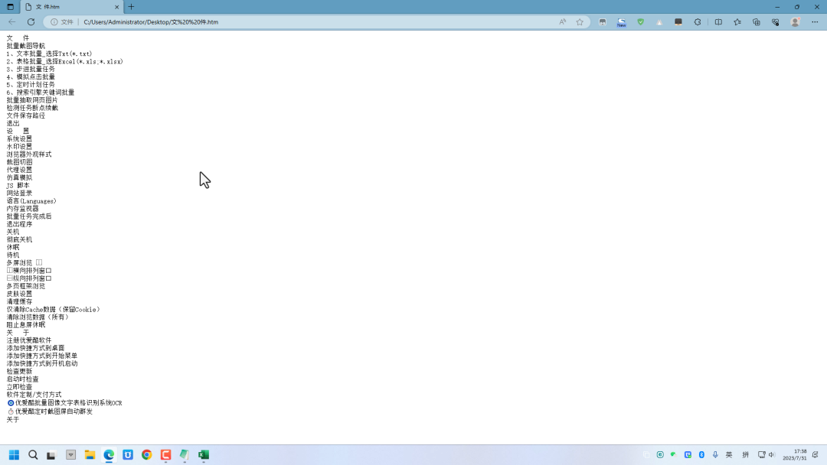The image size is (827, 465).
Task: Click the 批量抽取网页图片 line
Action: click(32, 100)
